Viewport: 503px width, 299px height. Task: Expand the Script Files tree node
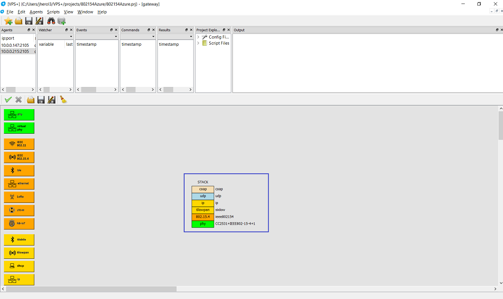(198, 43)
